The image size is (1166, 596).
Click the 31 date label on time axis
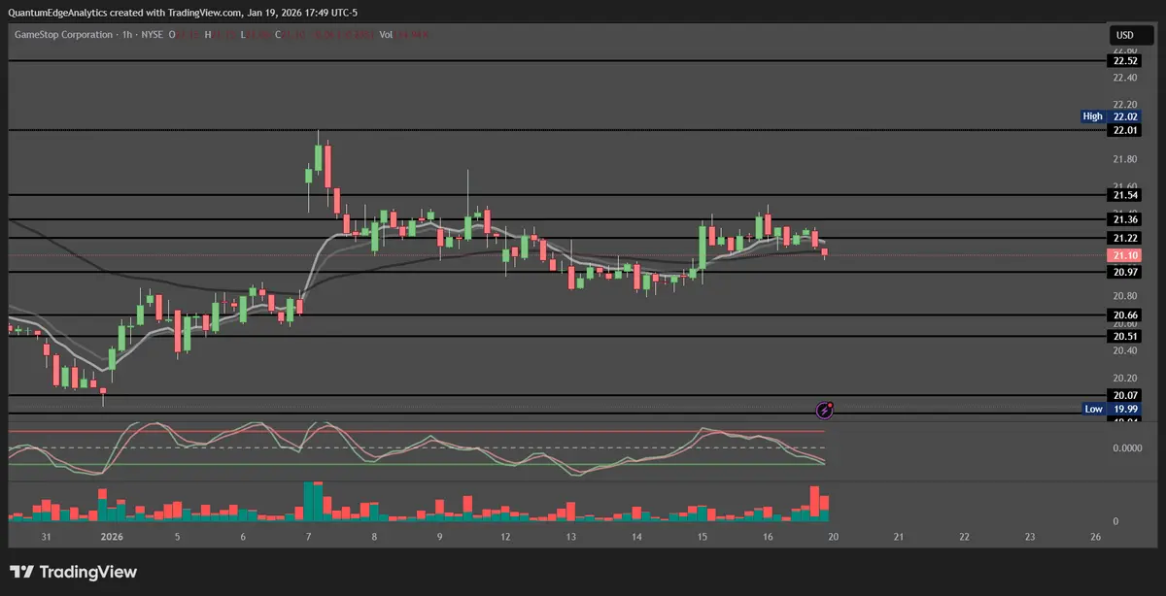point(48,536)
